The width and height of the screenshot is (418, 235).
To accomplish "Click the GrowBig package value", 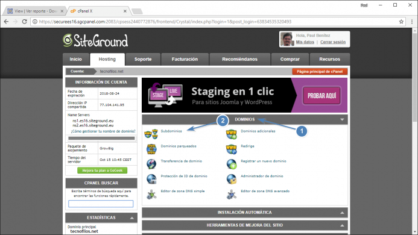I will click(106, 148).
